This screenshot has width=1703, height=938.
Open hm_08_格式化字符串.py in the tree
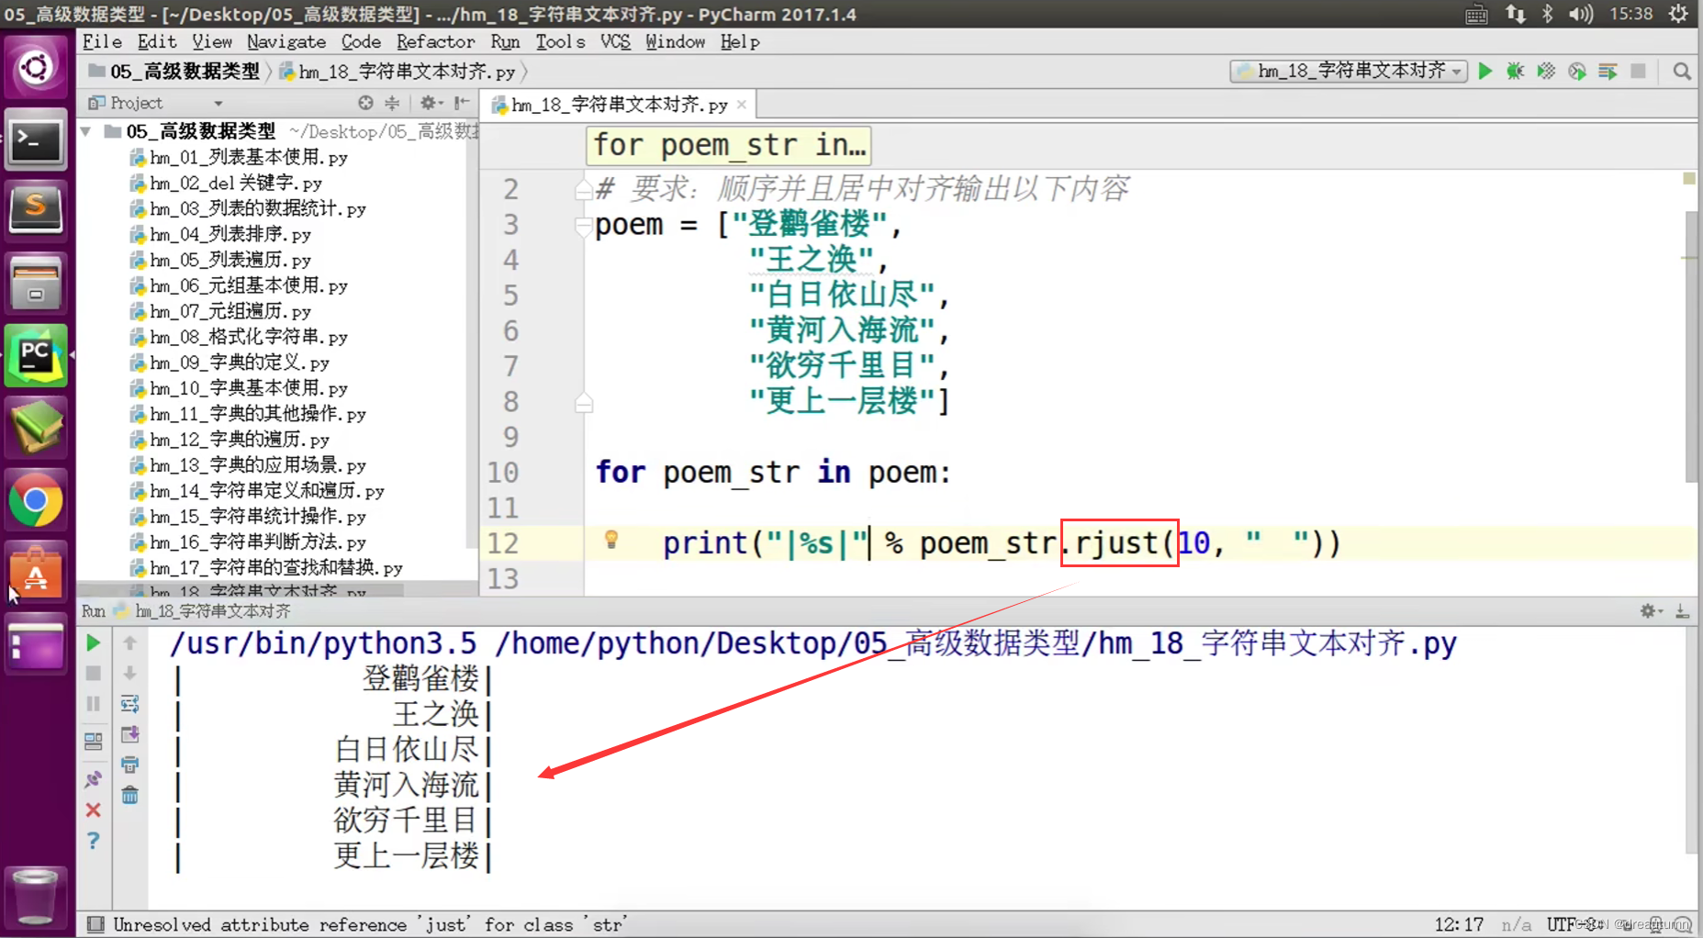pos(239,338)
